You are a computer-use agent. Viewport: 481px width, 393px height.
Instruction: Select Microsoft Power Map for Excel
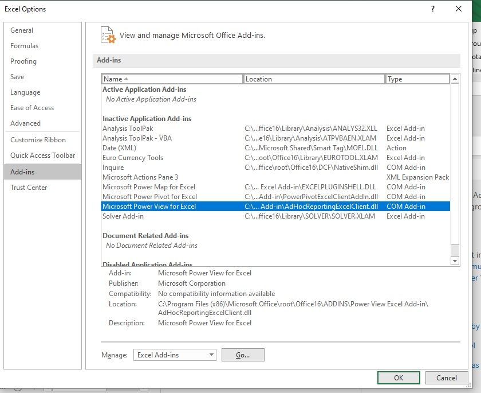pos(275,187)
